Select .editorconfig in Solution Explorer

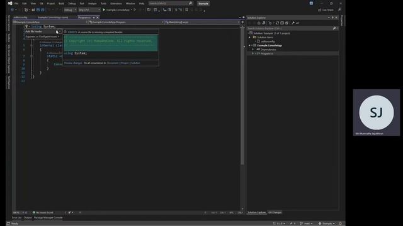268,41
